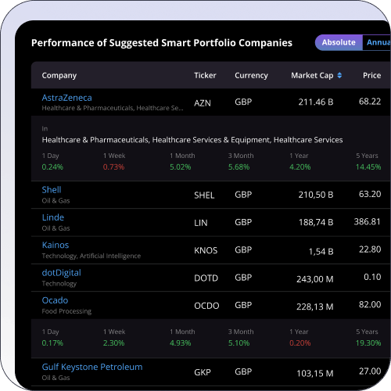Click dotDigital price 0.10

[372, 277]
